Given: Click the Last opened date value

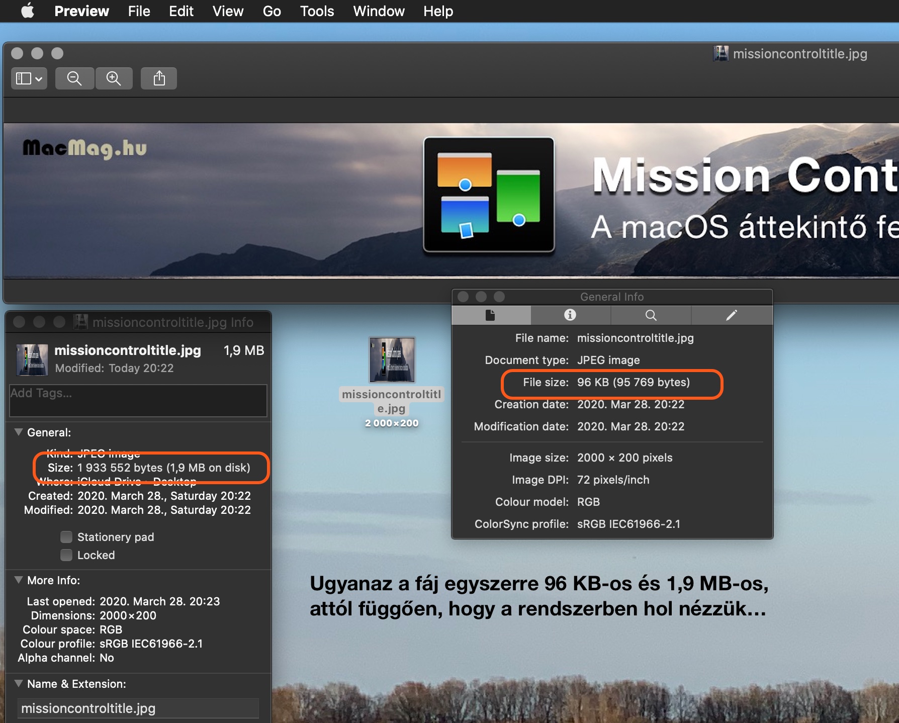Looking at the screenshot, I should click(160, 601).
